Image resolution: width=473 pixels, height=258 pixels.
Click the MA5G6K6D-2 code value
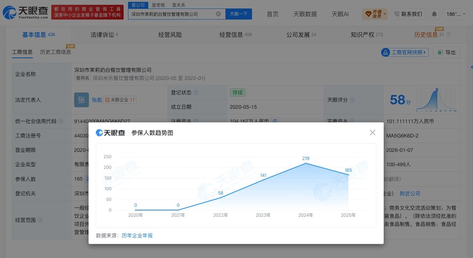pos(402,136)
